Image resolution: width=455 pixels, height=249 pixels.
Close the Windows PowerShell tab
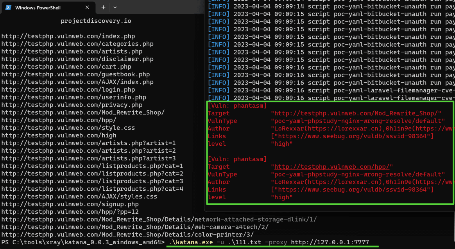(x=87, y=7)
